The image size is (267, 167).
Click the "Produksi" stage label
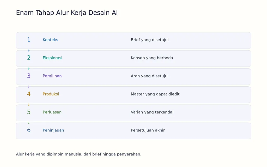[x=51, y=94]
